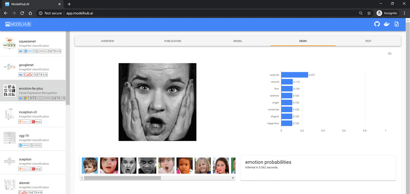Click the NETRON badge under alexnet
Screen dimensions: 410x194
pyautogui.click(x=36, y=192)
